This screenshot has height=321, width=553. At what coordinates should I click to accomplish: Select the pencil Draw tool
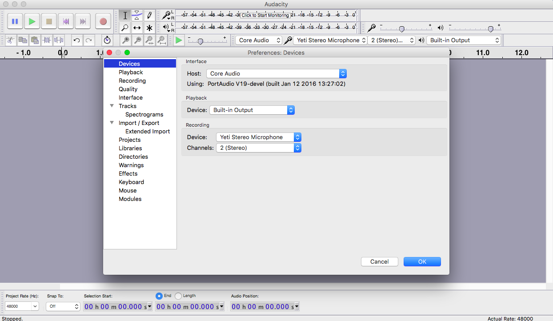point(149,16)
